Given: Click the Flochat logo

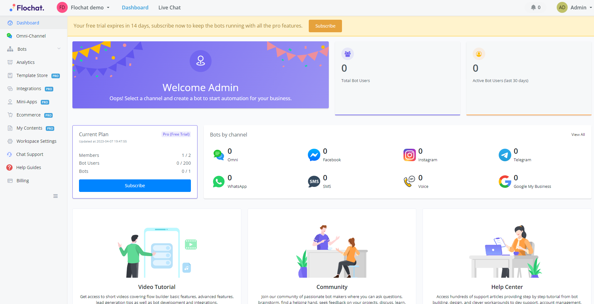Looking at the screenshot, I should [27, 8].
